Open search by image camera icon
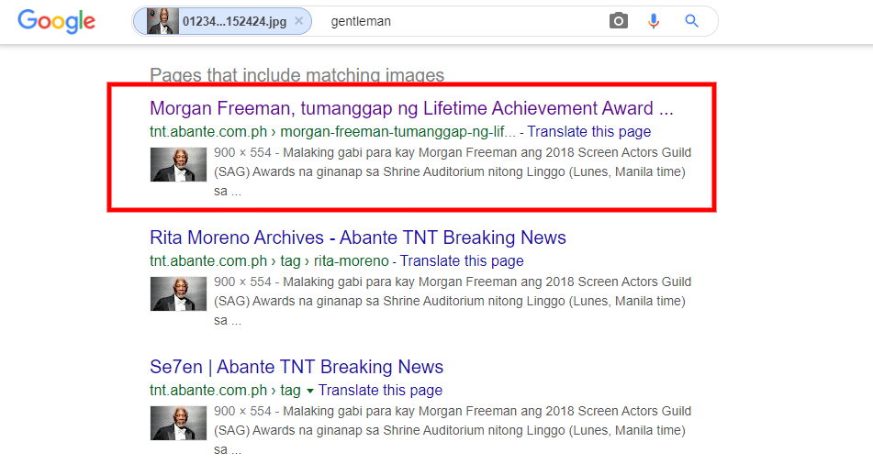 click(618, 21)
